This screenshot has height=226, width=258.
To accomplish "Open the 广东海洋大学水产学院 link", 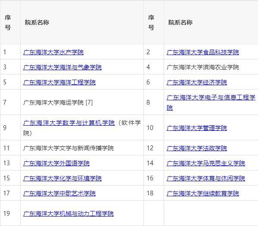I will [x=53, y=52].
